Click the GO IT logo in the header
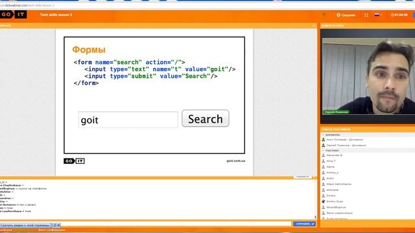Image resolution: width=415 pixels, height=233 pixels. click(x=14, y=14)
